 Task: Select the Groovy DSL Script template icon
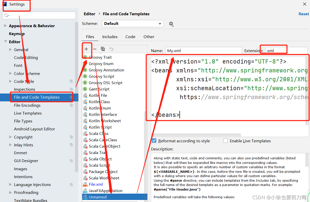click(85, 83)
